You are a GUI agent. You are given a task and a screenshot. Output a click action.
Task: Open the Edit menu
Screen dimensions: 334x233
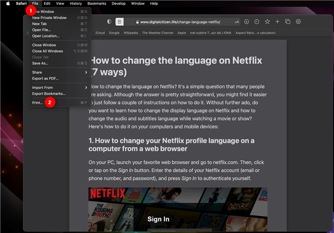47,4
